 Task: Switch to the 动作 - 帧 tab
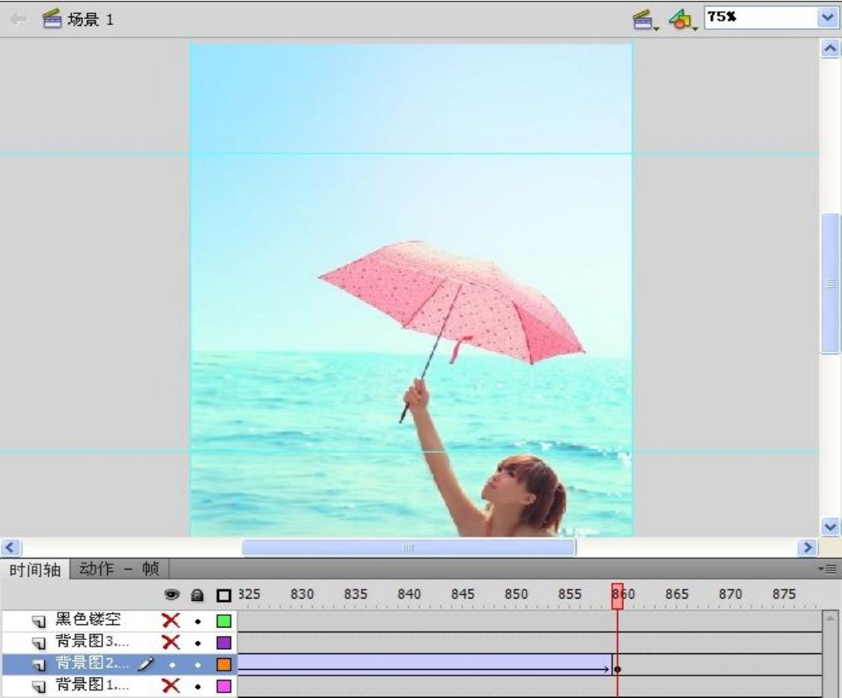click(x=118, y=569)
